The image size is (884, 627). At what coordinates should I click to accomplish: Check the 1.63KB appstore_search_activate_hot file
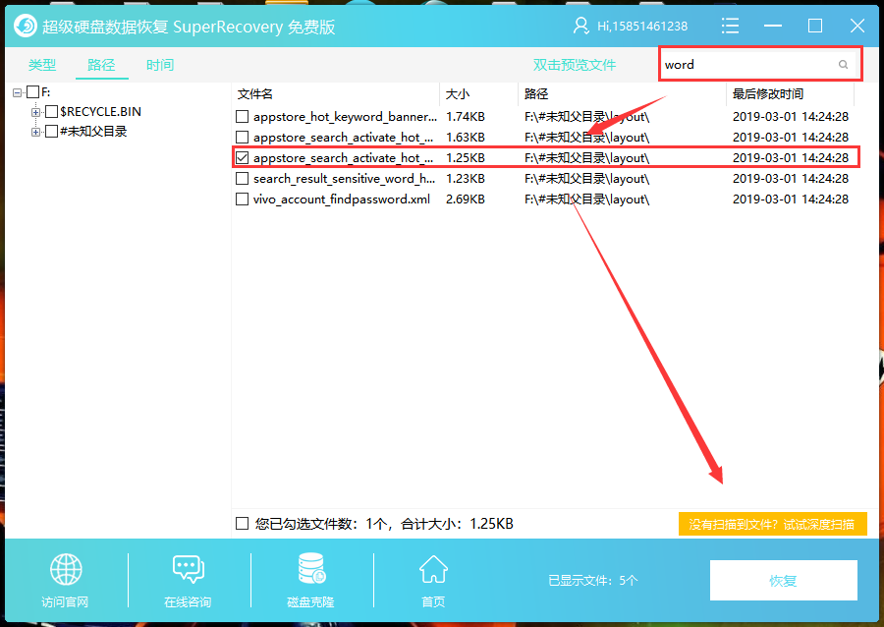pyautogui.click(x=242, y=137)
